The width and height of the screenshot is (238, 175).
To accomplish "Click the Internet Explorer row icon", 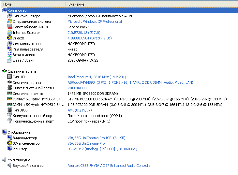I will (x=10, y=33).
